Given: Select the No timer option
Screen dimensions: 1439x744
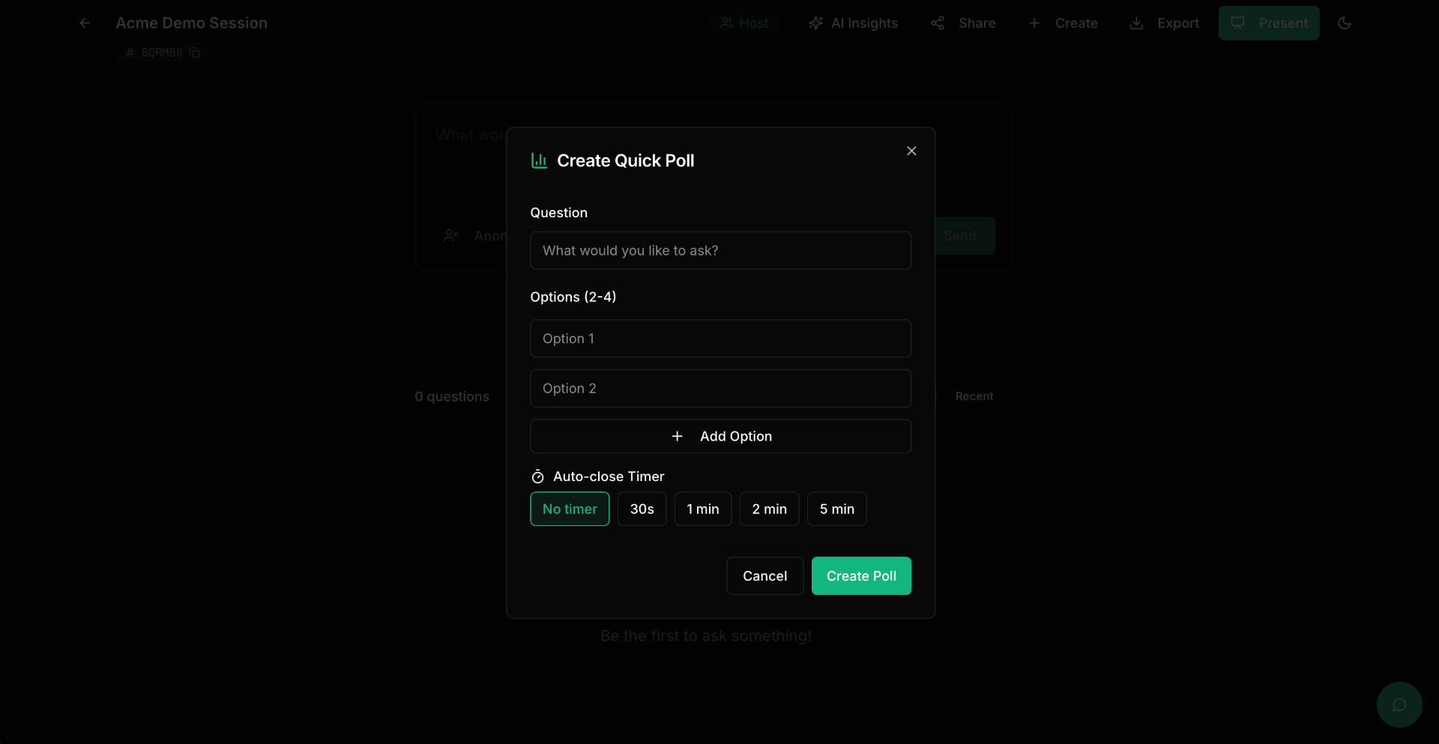Looking at the screenshot, I should click(570, 509).
